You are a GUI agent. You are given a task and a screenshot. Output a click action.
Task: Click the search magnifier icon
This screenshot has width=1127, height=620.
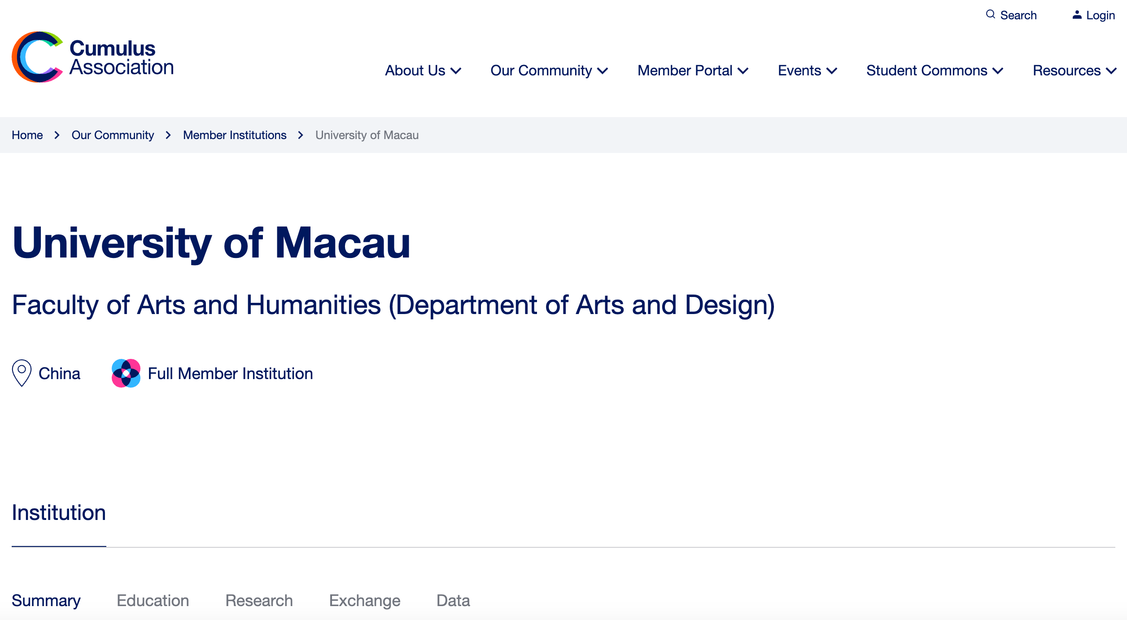(x=990, y=14)
